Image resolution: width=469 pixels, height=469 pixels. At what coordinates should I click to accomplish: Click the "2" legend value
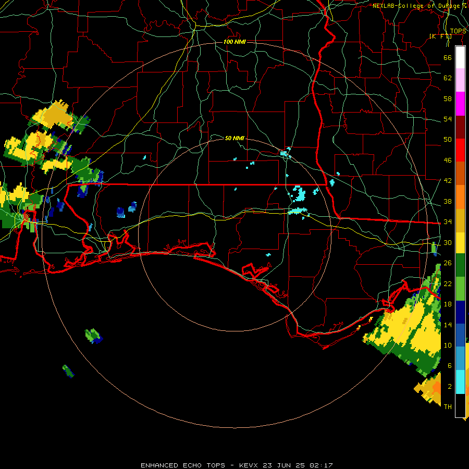(x=449, y=387)
